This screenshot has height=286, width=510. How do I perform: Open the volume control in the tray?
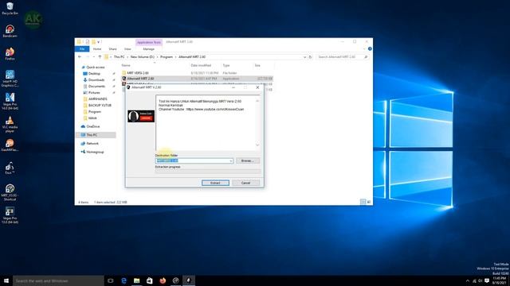(x=481, y=280)
